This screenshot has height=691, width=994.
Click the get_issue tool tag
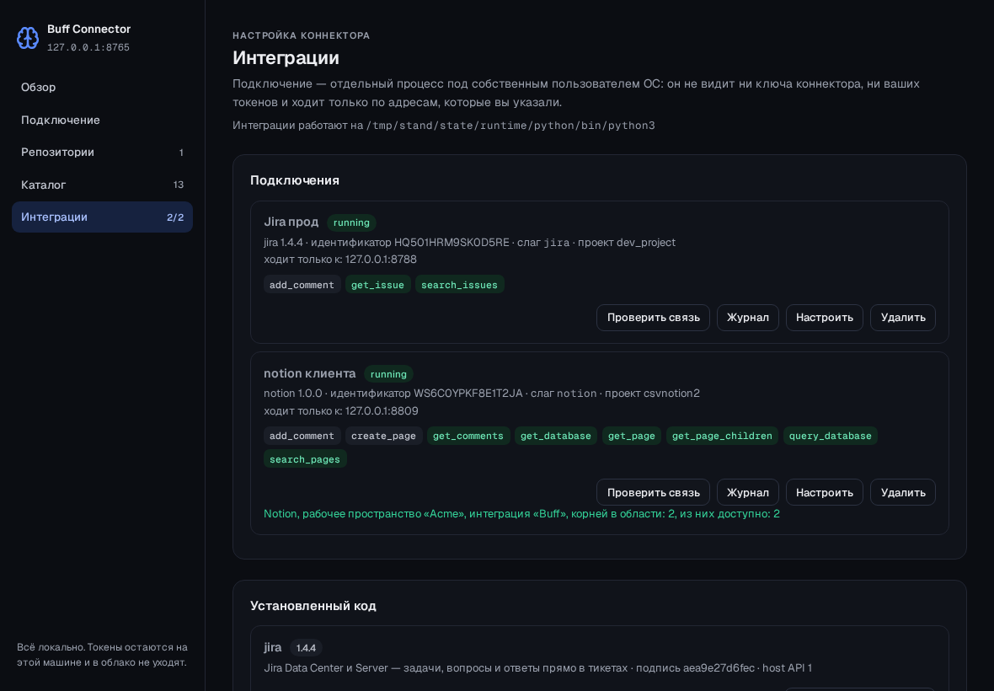tap(378, 285)
